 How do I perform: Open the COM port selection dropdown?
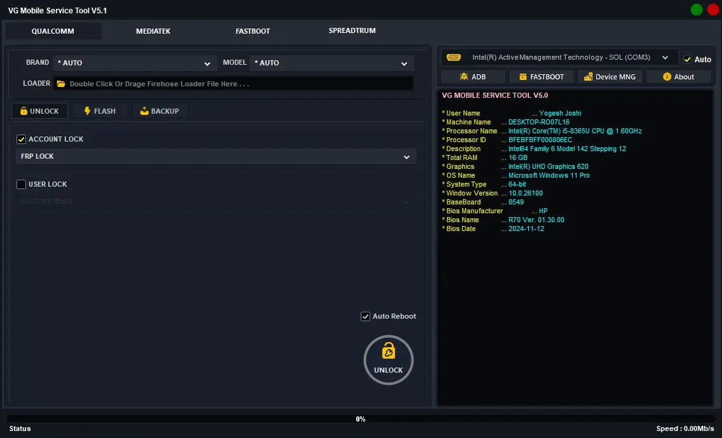(559, 58)
